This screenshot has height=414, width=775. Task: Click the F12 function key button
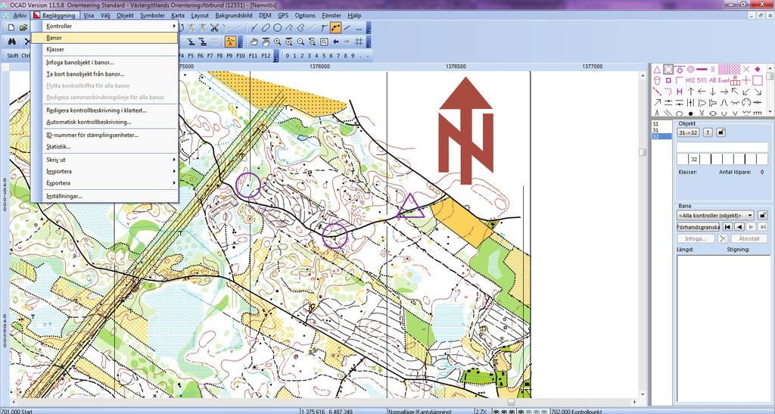point(266,56)
